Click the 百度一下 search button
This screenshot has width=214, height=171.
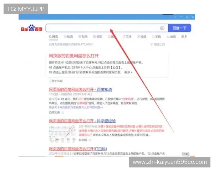179,28
